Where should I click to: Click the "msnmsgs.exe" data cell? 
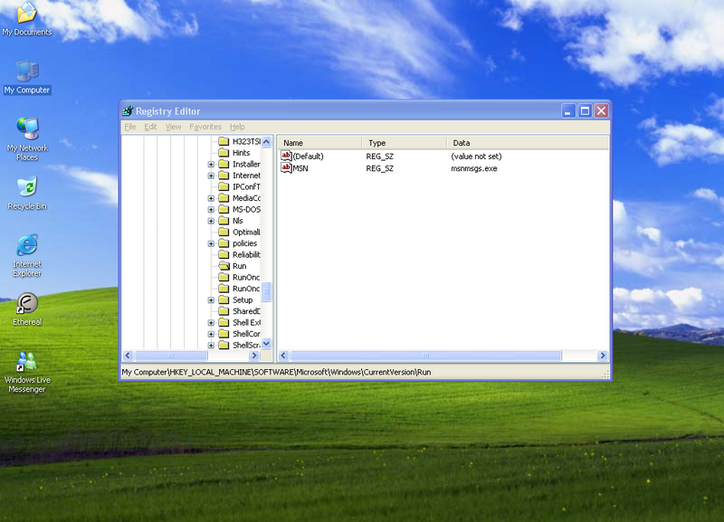(473, 168)
